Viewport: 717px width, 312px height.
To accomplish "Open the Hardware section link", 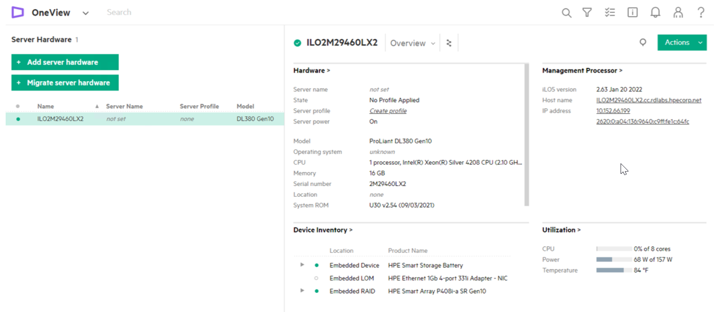I will coord(312,70).
